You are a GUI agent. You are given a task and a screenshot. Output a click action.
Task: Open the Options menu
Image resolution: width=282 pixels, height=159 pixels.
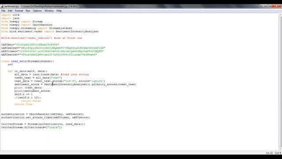[37, 11]
